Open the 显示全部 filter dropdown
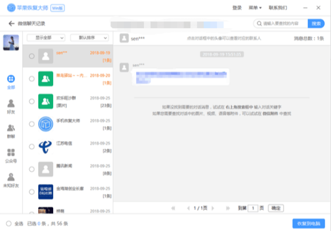Screen dimensions: 331x231 pos(46,38)
